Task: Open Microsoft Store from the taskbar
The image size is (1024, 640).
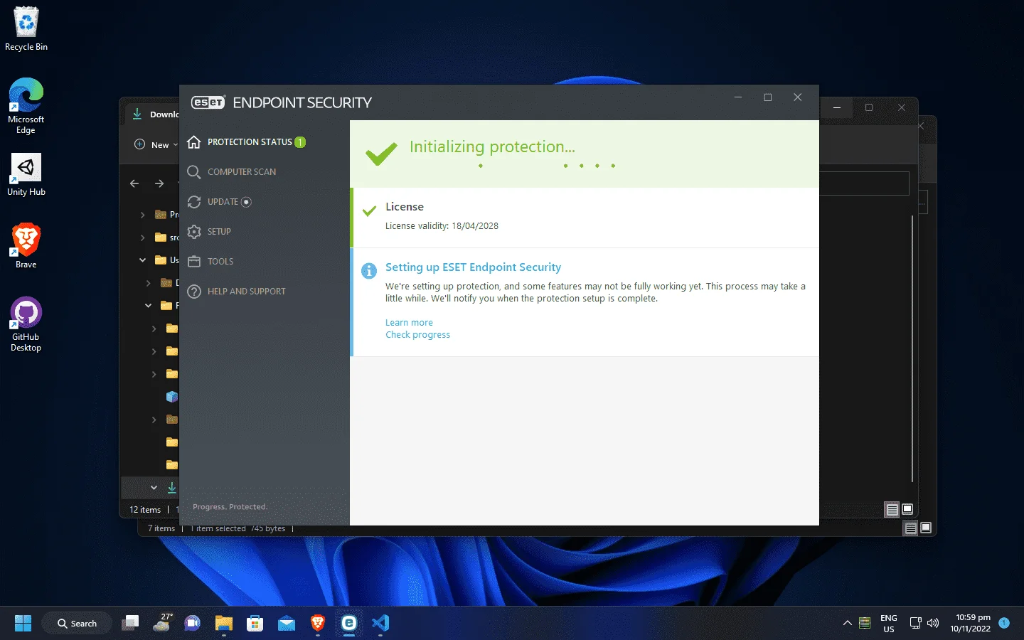Action: (x=255, y=624)
